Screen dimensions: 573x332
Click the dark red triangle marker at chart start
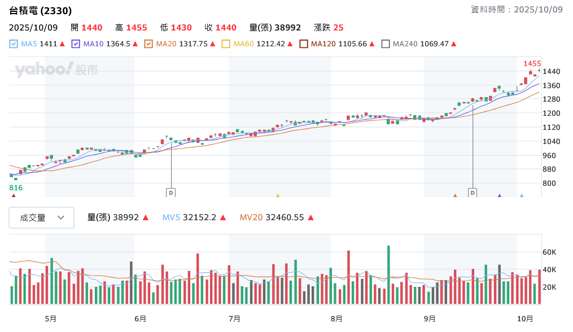tap(14, 196)
